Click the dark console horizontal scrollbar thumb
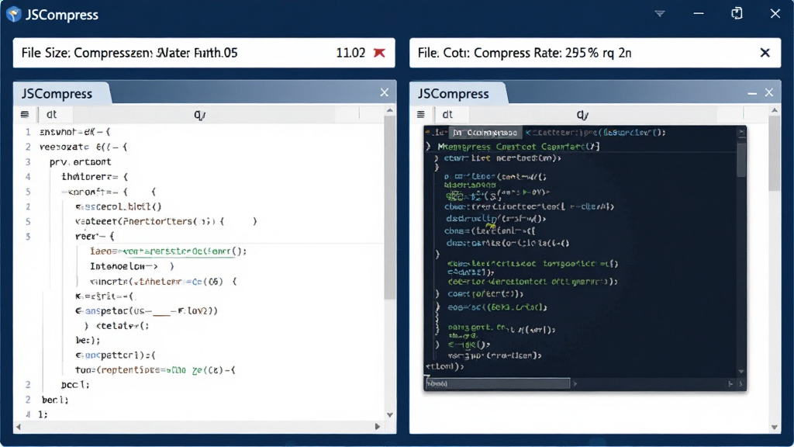The width and height of the screenshot is (794, 447). pyautogui.click(x=497, y=383)
